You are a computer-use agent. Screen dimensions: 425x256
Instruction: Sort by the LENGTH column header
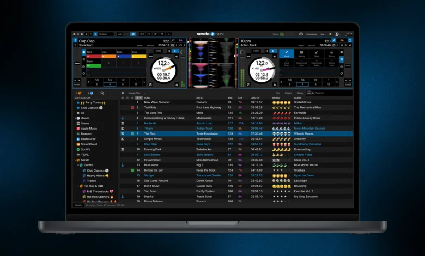(x=255, y=98)
